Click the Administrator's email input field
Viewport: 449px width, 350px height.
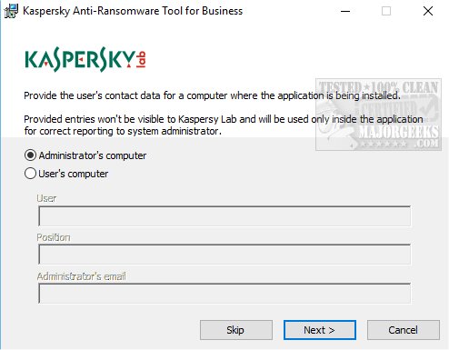[224, 294]
